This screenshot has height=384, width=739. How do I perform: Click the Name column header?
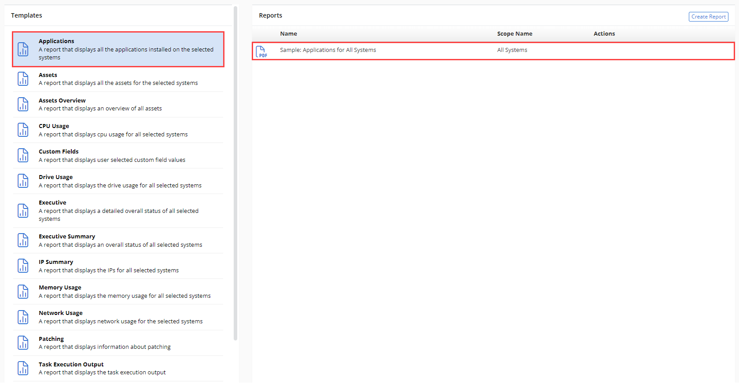(x=289, y=34)
